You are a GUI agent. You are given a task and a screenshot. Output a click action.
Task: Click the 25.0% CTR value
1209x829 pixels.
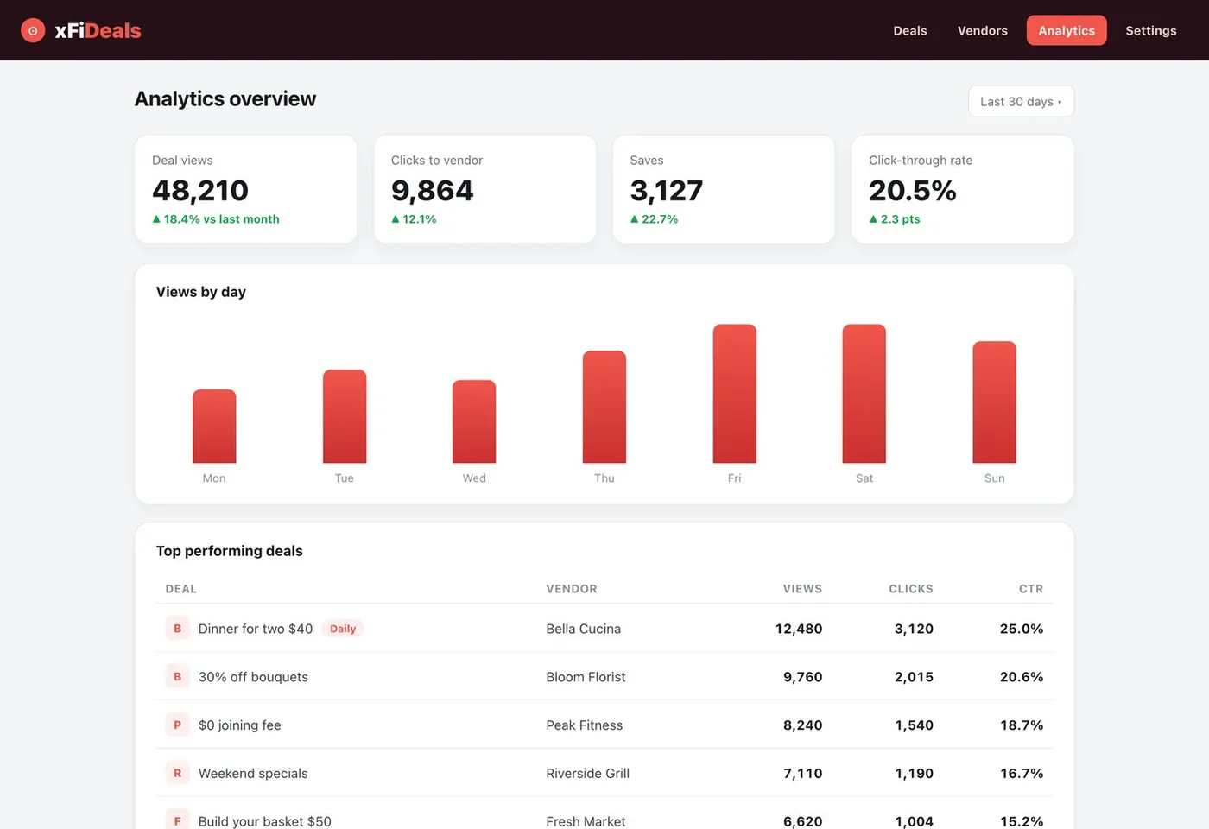click(x=1022, y=629)
